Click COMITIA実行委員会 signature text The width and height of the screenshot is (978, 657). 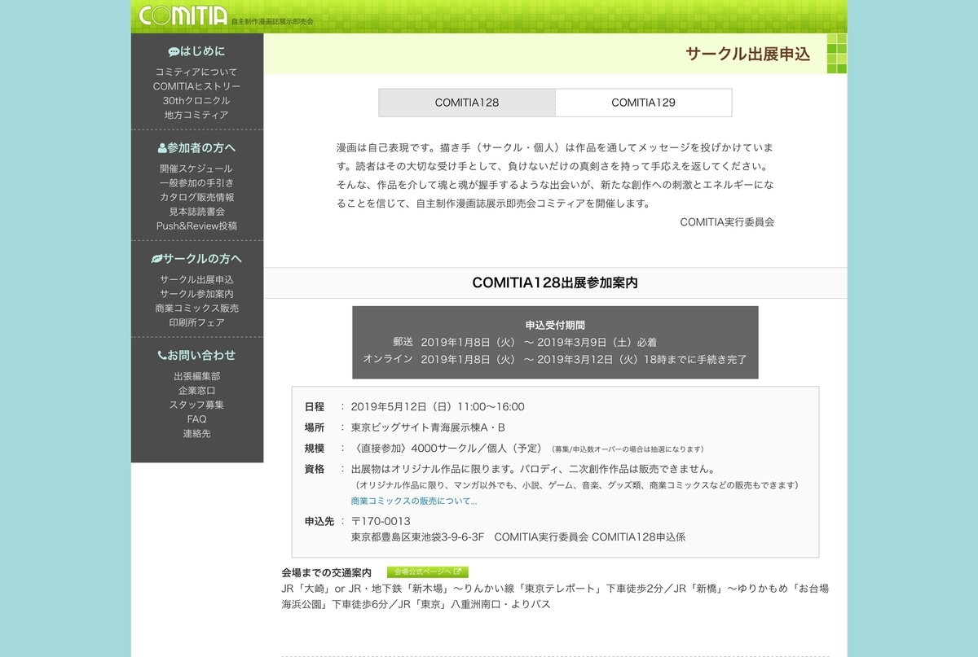pos(727,221)
